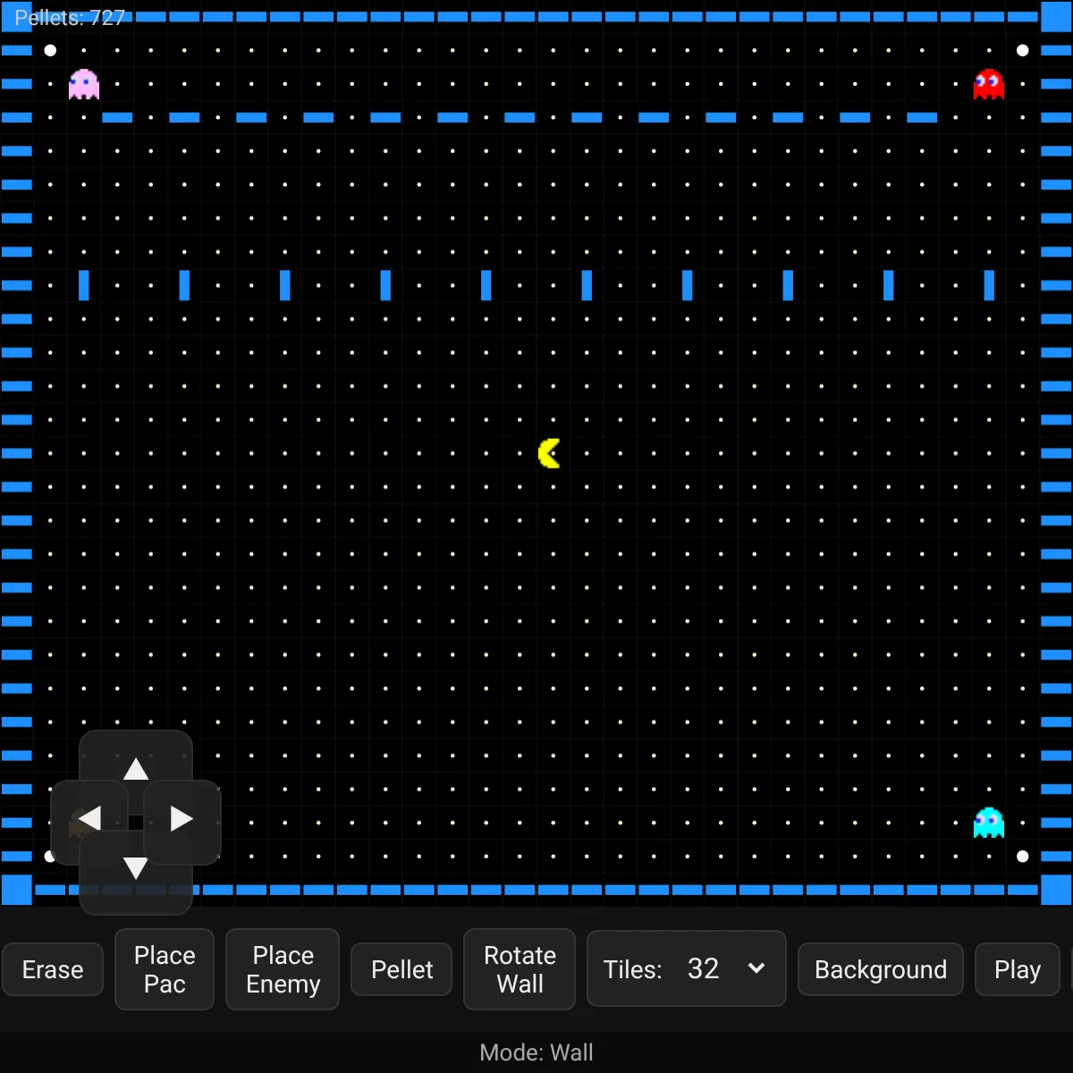Screen dimensions: 1073x1073
Task: Click the Pellets: 727 counter
Action: (70, 18)
